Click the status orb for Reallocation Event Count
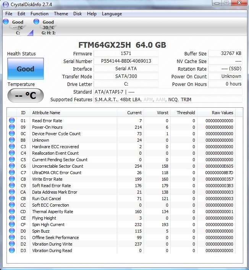The image size is (249, 270). pos(12,153)
